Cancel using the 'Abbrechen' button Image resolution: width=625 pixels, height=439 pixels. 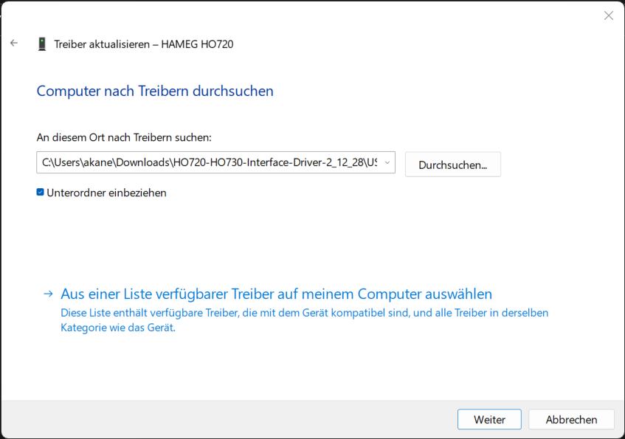tap(571, 419)
